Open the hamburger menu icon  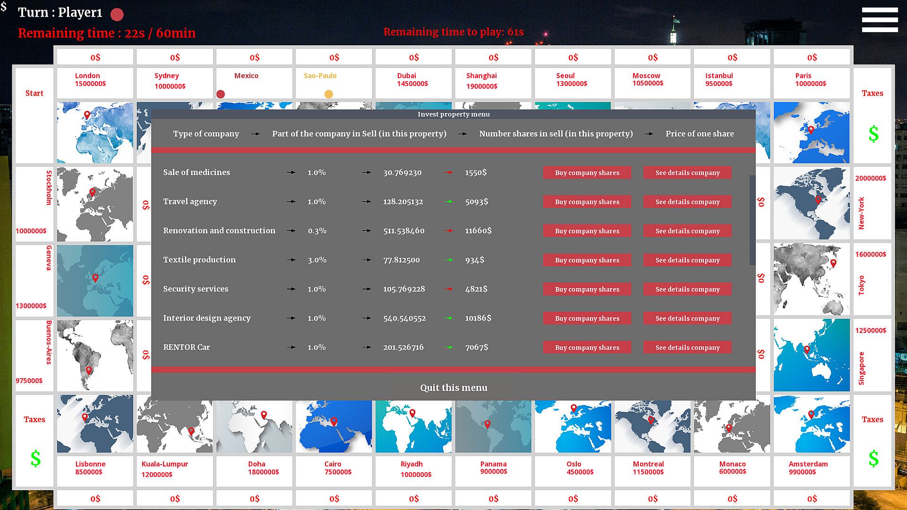[x=879, y=20]
